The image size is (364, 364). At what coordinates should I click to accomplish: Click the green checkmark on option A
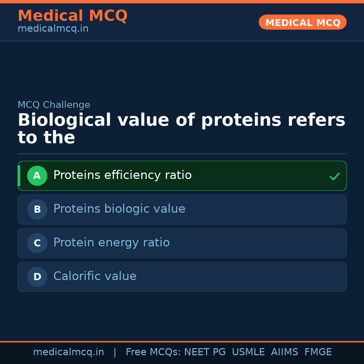[x=335, y=176]
